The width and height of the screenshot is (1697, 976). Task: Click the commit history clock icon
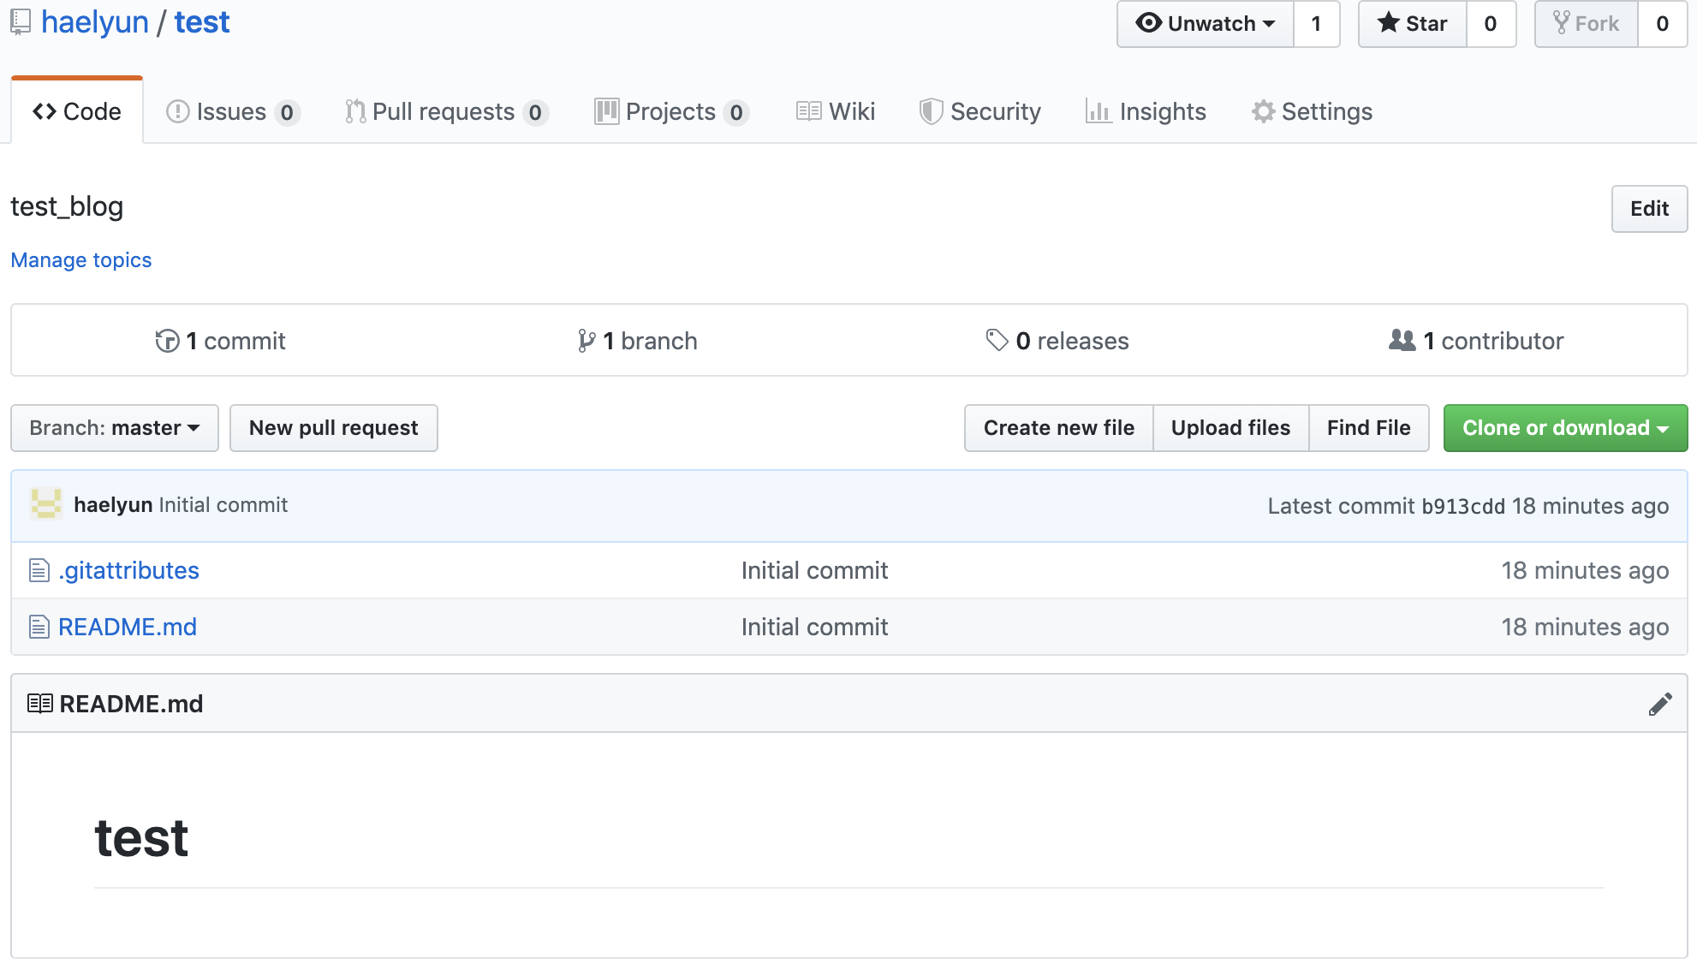pos(167,341)
